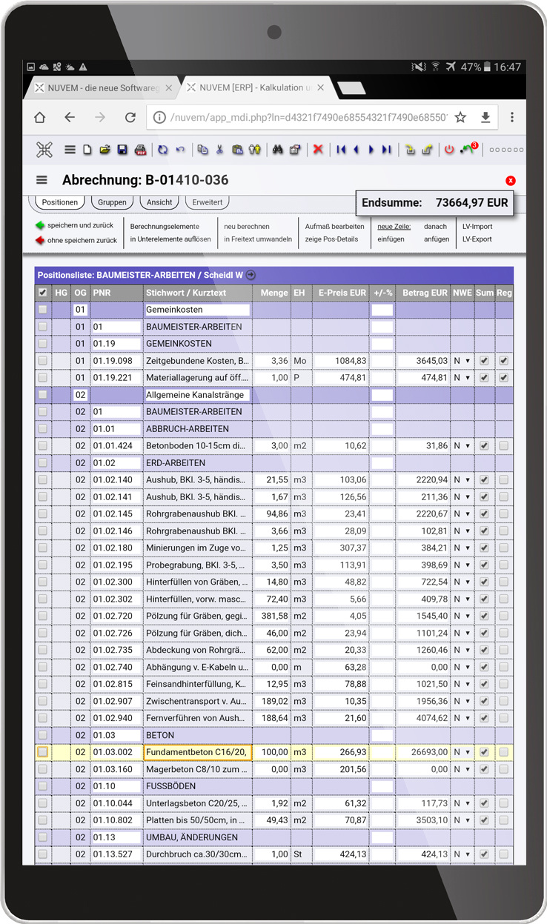Jump to last record icon
Viewport: 547px width, 924px height.
coord(386,150)
